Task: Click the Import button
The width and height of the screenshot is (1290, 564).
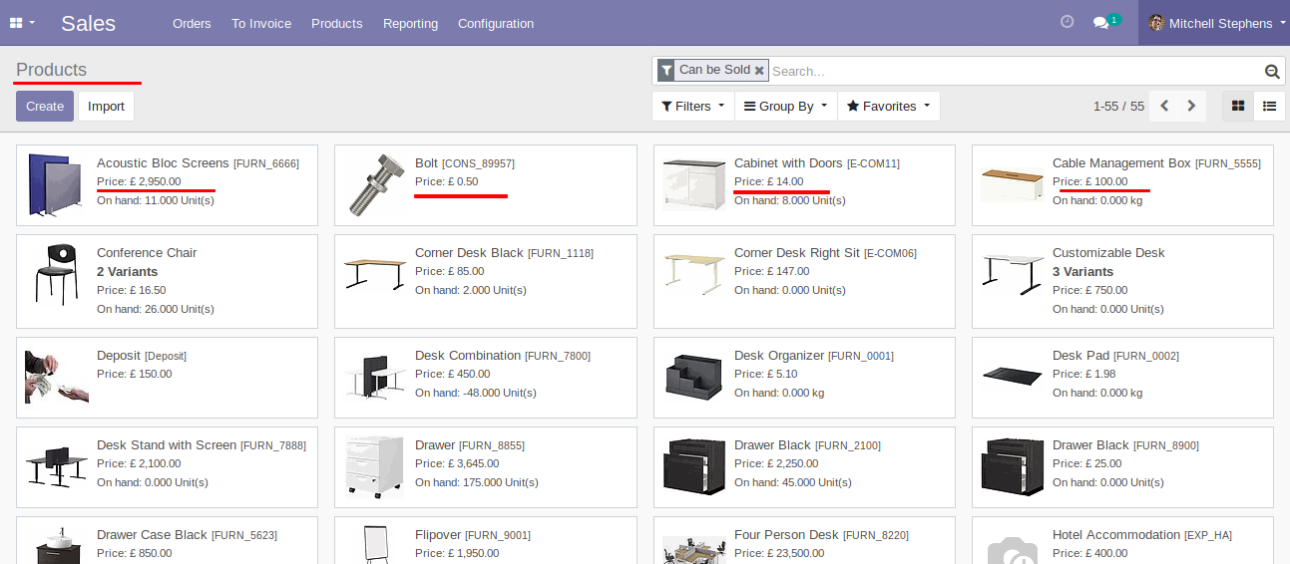Action: point(106,107)
